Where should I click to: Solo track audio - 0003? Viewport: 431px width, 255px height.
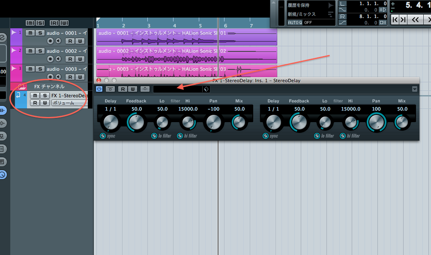point(40,69)
